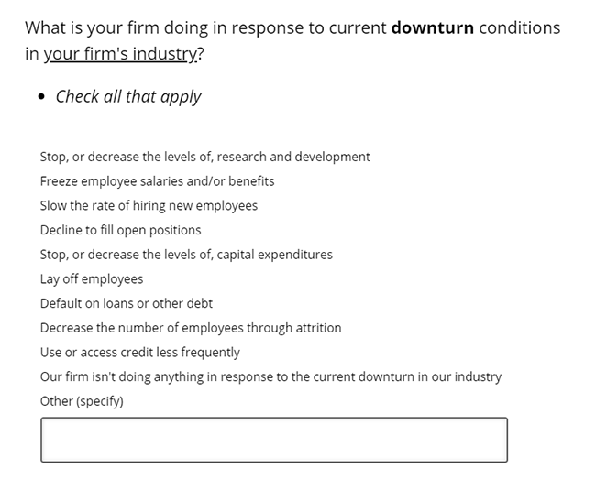Check the 'Other (specify)' option

(x=82, y=401)
